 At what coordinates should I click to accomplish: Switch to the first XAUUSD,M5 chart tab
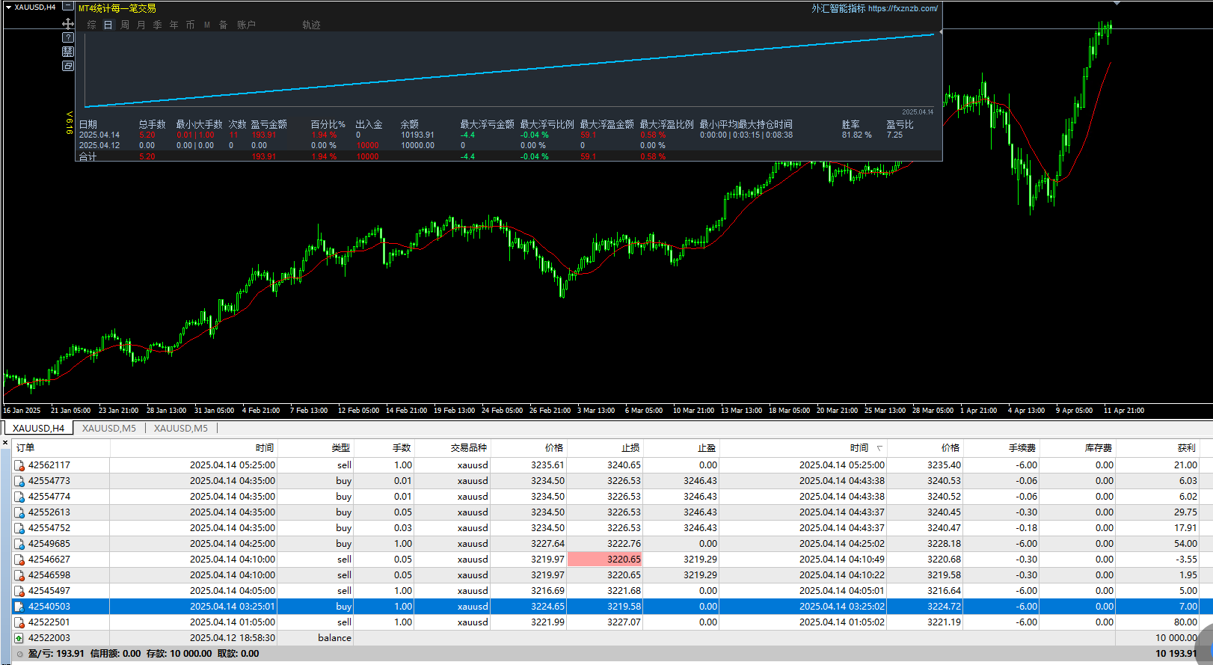tap(109, 429)
